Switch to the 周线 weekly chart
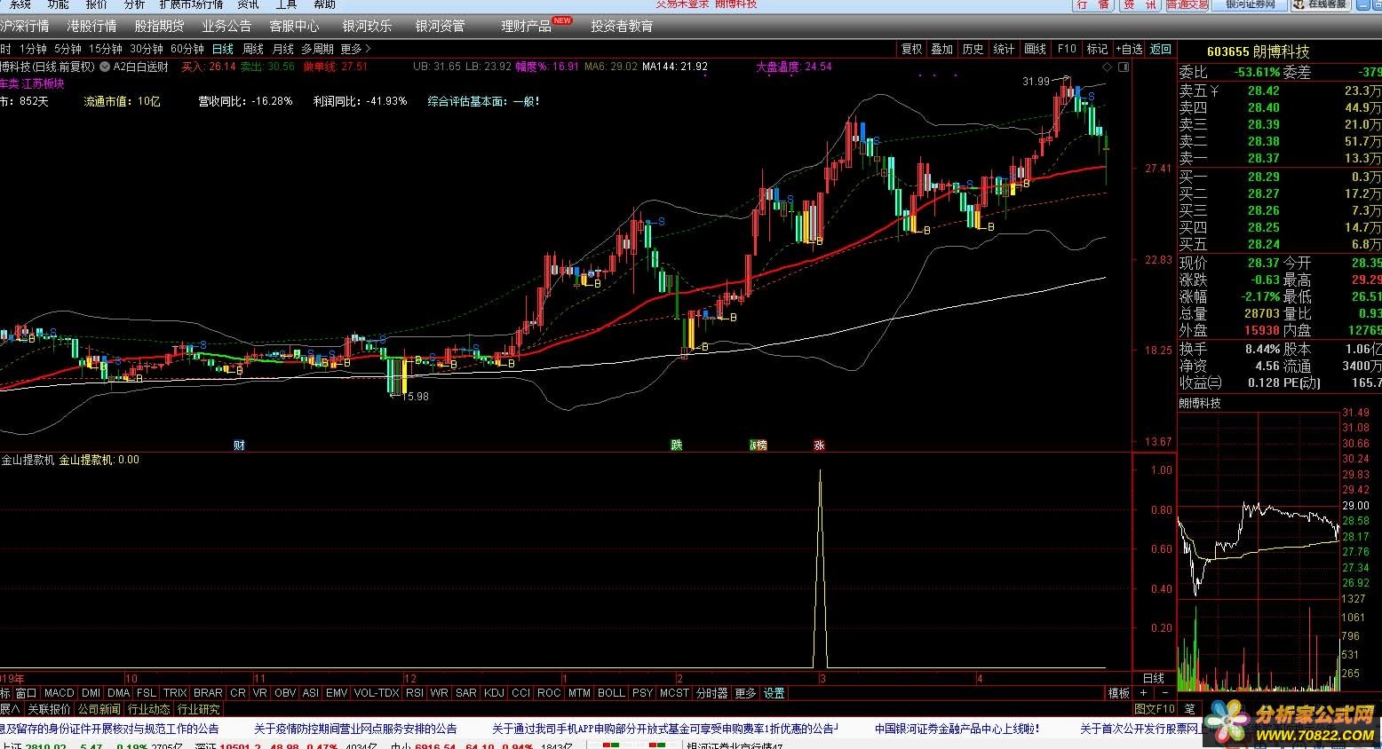The height and width of the screenshot is (749, 1382). point(253,49)
